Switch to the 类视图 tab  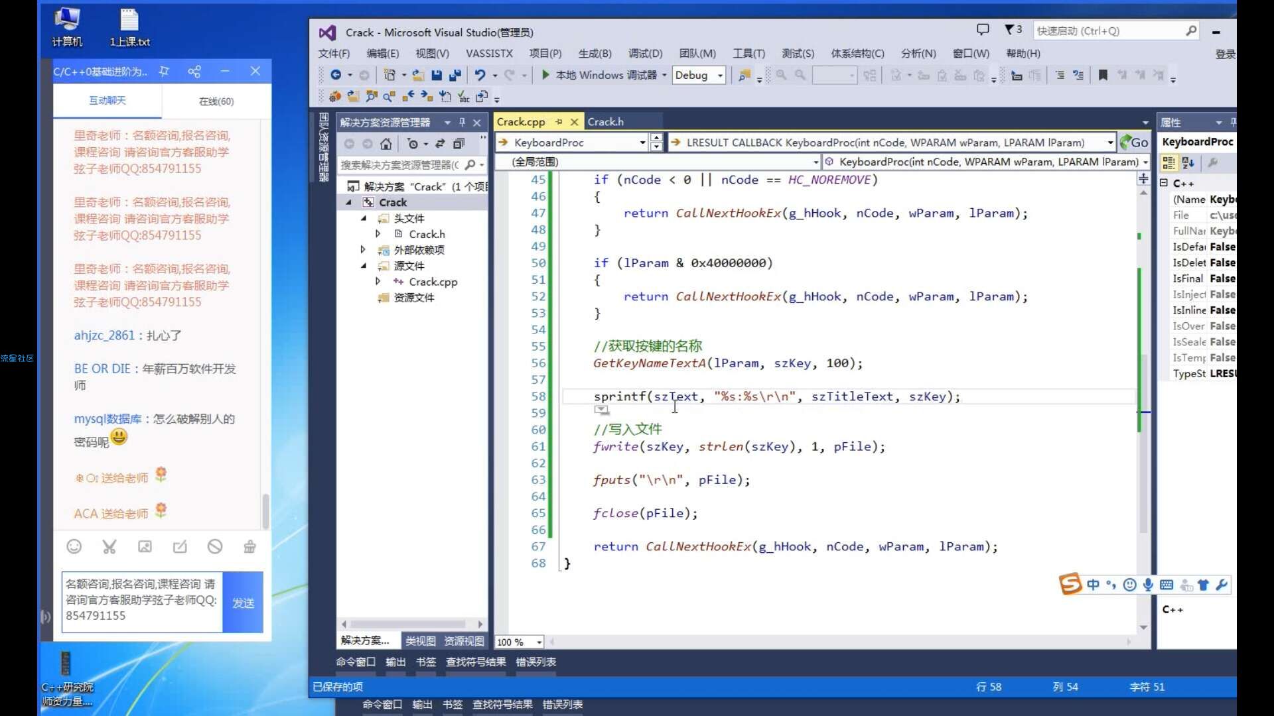[x=421, y=641]
